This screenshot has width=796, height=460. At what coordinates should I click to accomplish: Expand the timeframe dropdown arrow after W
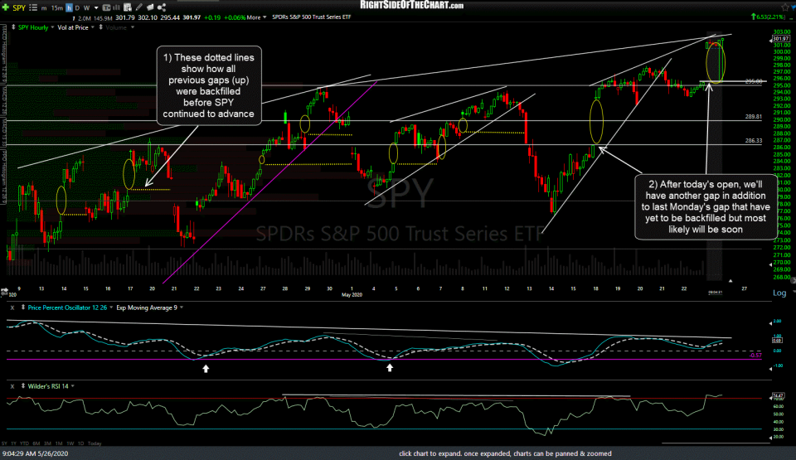96,8
